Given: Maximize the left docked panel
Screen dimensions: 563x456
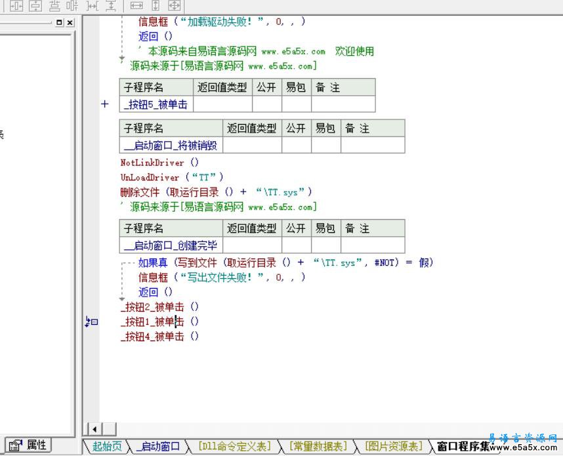Looking at the screenshot, I should (x=59, y=22).
